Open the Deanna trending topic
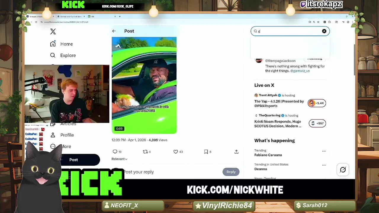Screen dimensions: 379x213 coord(261,169)
